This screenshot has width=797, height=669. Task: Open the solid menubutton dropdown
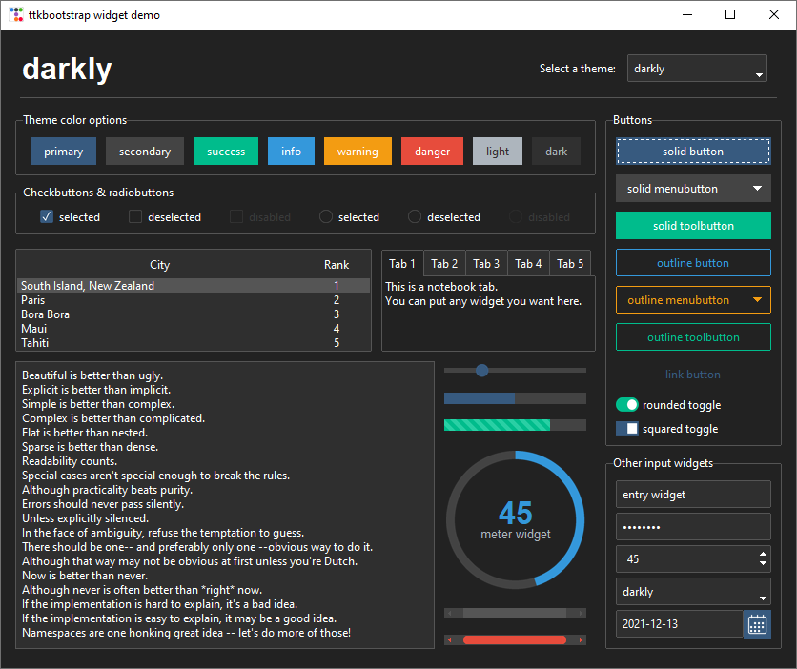click(x=759, y=189)
